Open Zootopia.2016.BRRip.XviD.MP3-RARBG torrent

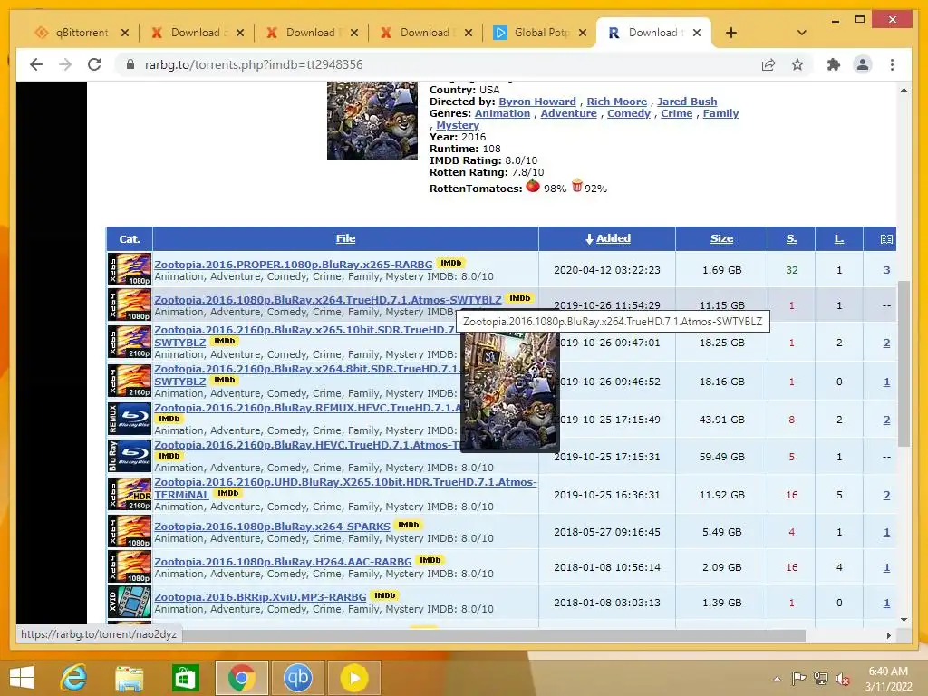(260, 597)
